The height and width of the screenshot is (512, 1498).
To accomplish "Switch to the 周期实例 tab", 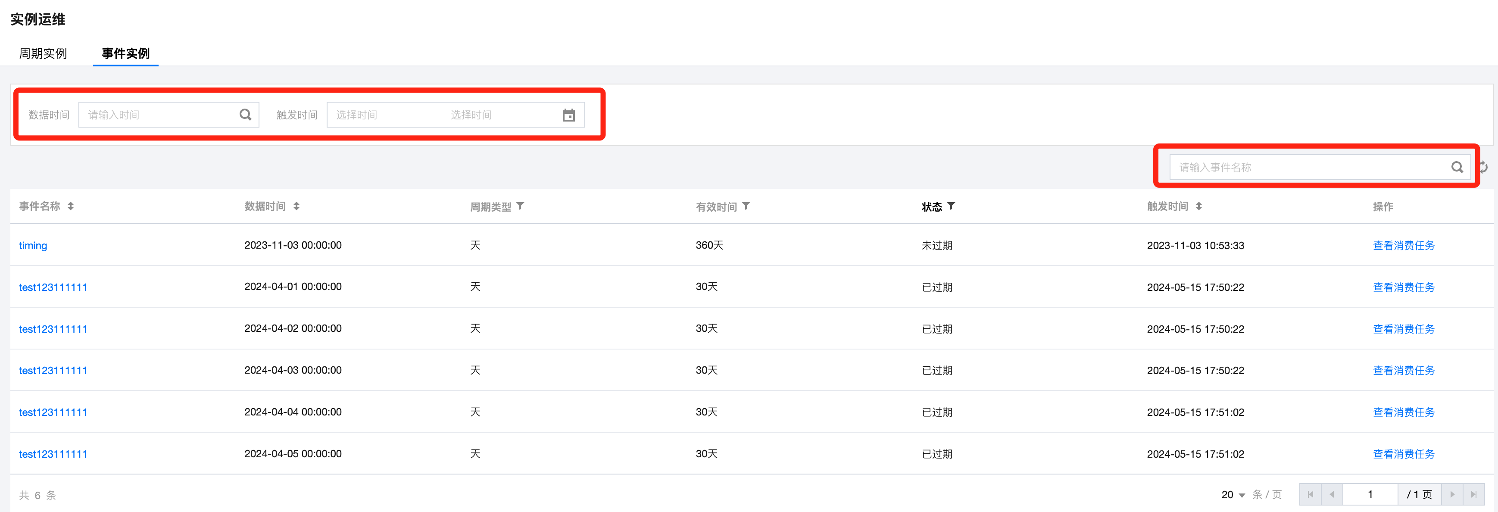I will (43, 53).
